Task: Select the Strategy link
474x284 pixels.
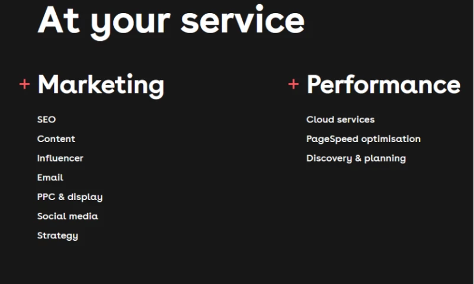Action: (57, 235)
